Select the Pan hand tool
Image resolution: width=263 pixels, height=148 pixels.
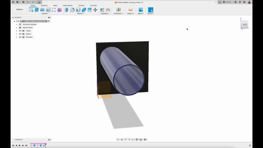tap(125, 139)
